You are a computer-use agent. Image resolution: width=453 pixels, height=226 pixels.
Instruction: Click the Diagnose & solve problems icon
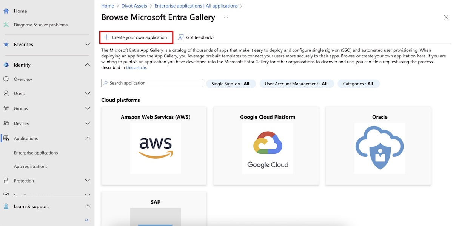coord(6,25)
